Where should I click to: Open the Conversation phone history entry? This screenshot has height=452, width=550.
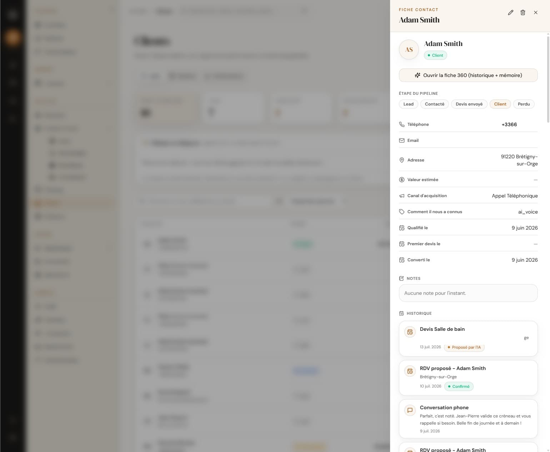(x=468, y=419)
